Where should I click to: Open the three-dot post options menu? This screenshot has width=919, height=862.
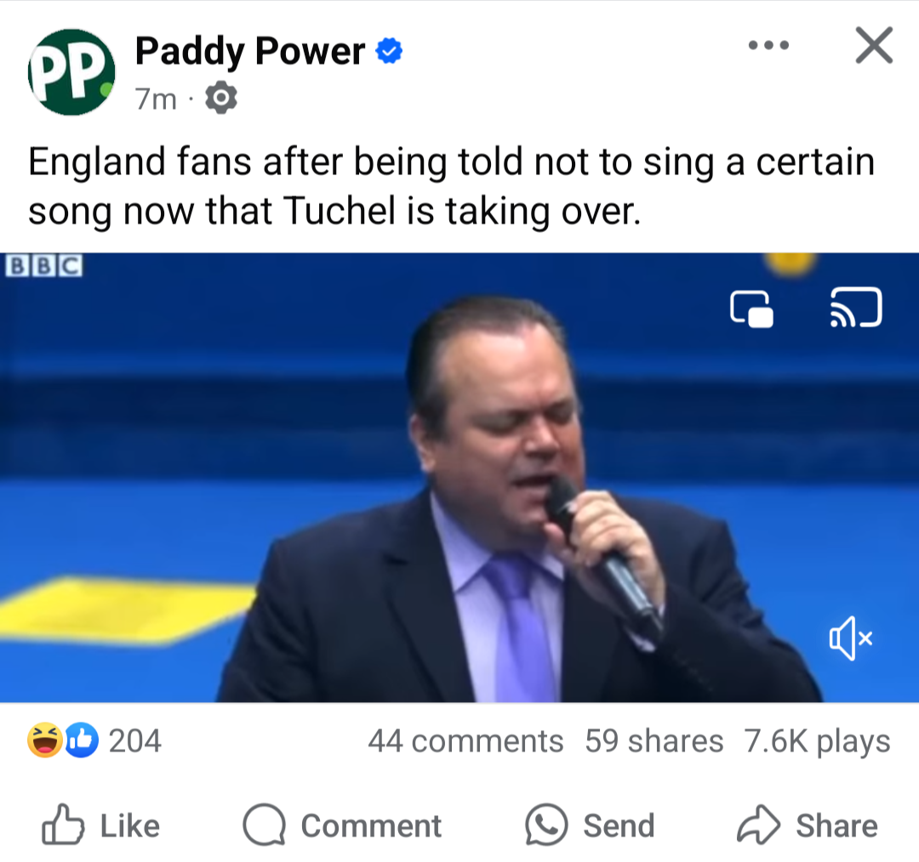click(768, 45)
